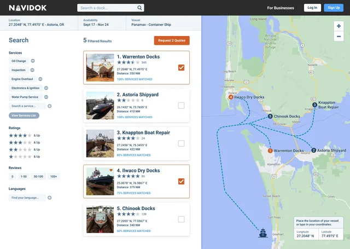Image resolution: width=350 pixels, height=249 pixels.
Task: Open the Location selector field
Action: [39, 23]
